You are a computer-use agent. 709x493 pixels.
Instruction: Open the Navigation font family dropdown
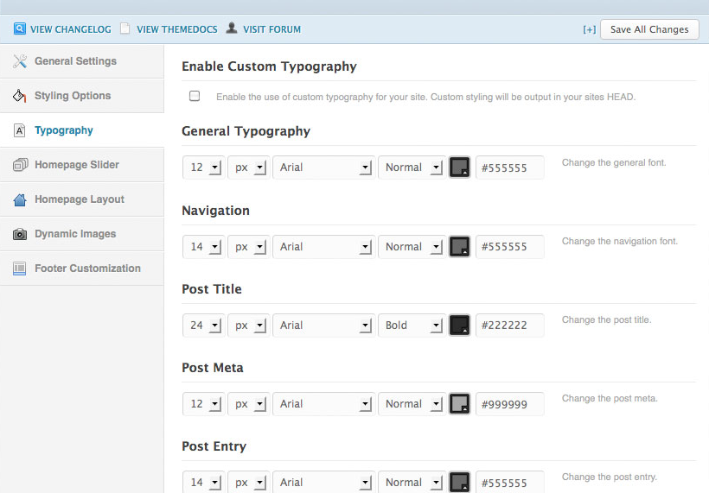coord(323,247)
